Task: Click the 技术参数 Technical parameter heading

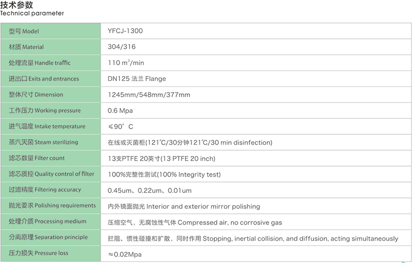Action: [x=32, y=9]
